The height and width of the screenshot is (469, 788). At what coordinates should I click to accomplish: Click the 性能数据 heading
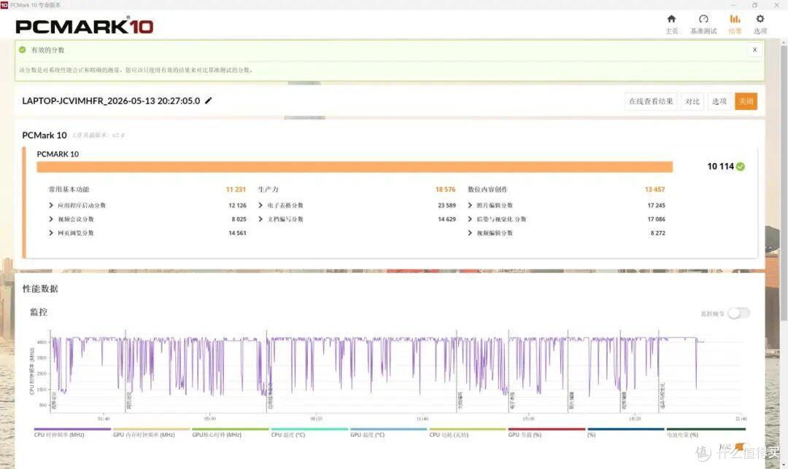(x=40, y=288)
